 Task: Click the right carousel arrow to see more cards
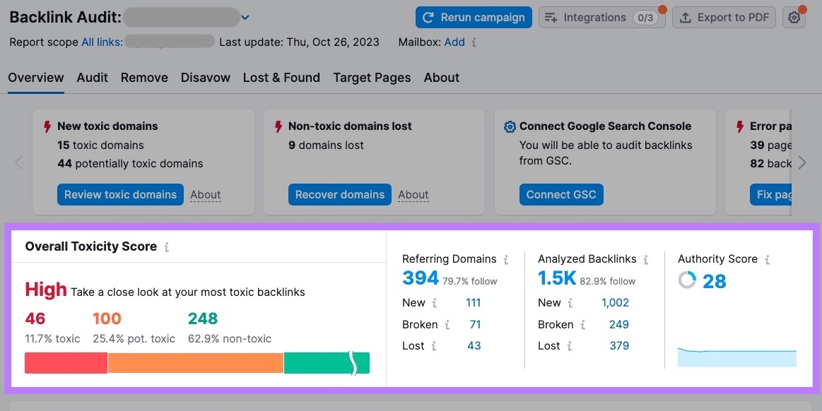(x=802, y=162)
